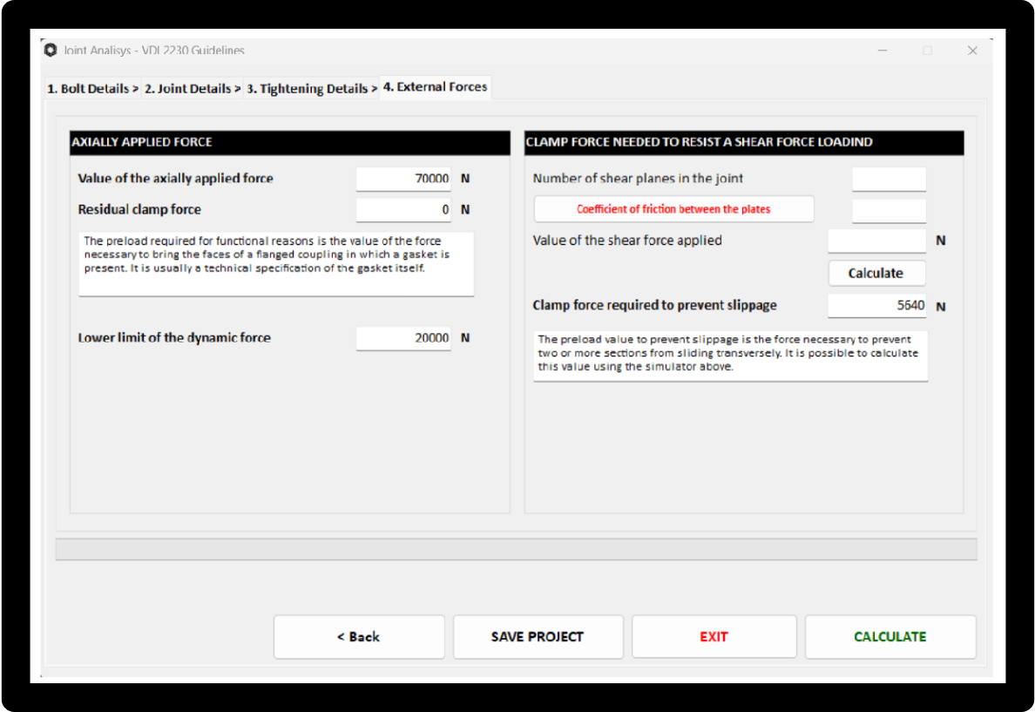Click the 'Number of shear planes in the joint' label
This screenshot has height=712, width=1035.
(x=638, y=179)
